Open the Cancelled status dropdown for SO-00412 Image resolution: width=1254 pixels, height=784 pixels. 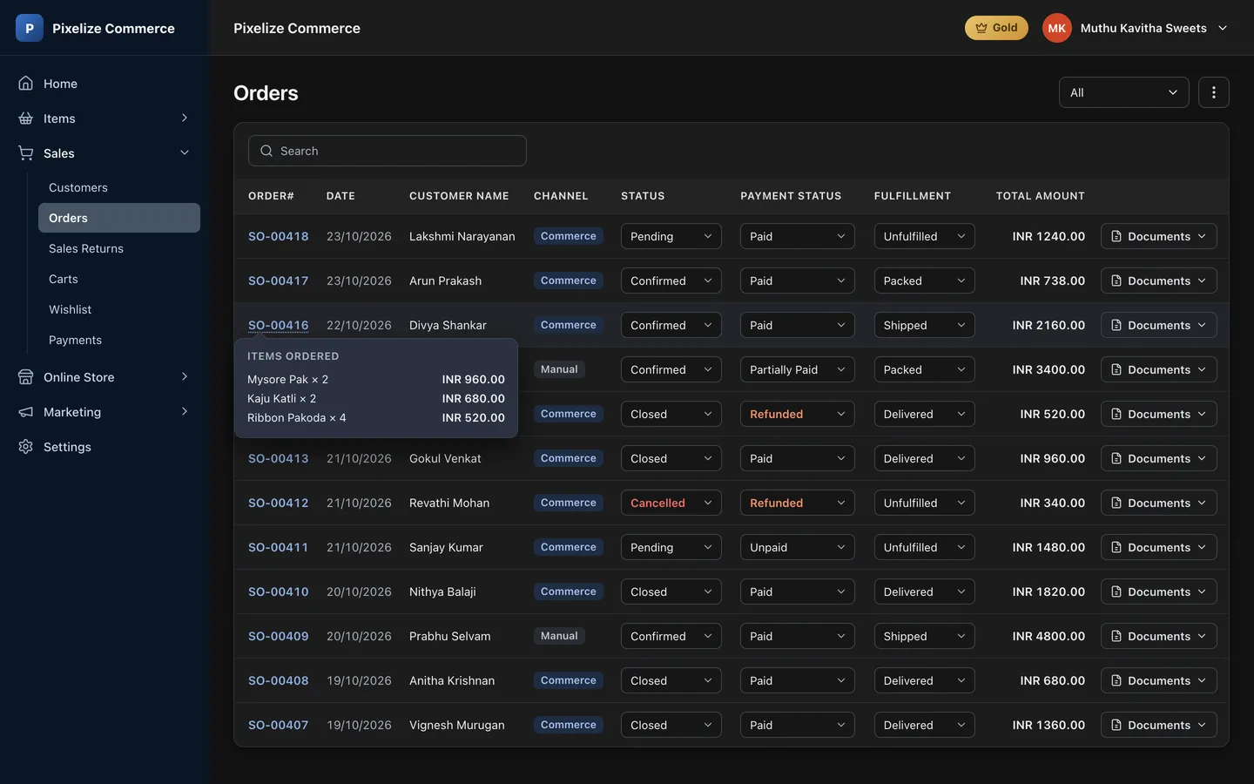click(x=671, y=503)
